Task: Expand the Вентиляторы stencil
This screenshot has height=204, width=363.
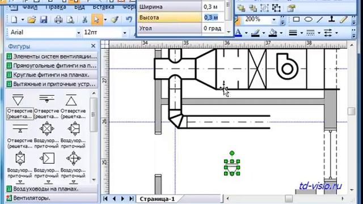Action: click(x=52, y=198)
